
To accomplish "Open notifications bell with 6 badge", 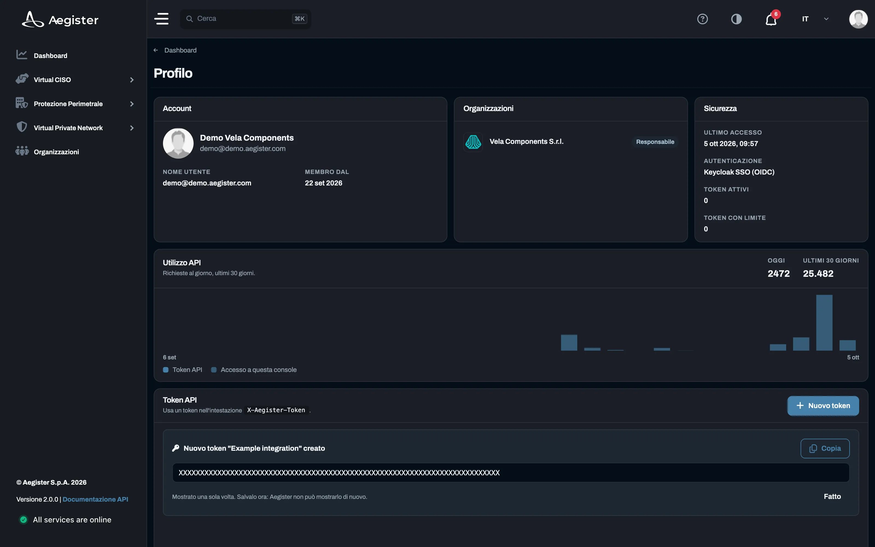I will 772,19.
